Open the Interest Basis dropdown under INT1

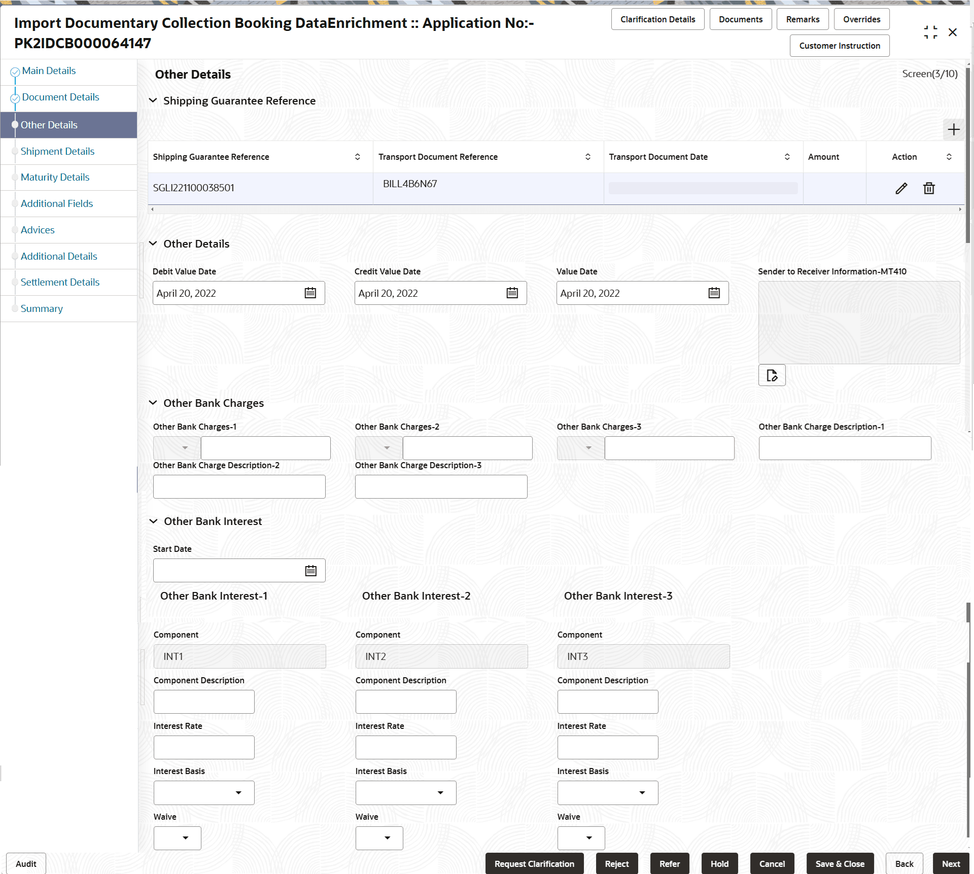point(238,792)
